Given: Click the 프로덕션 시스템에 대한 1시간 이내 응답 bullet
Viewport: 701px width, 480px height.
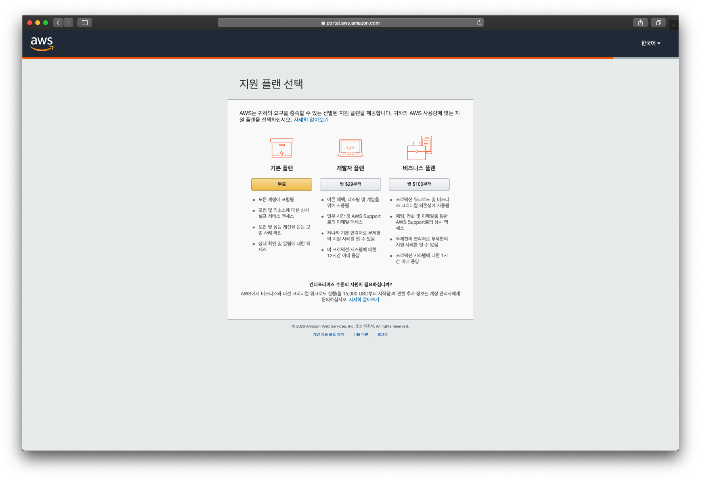Looking at the screenshot, I should point(422,258).
